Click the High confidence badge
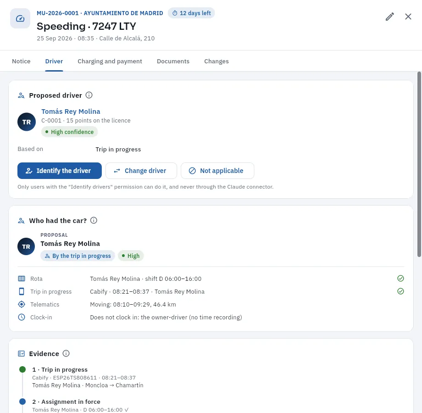 [69, 132]
